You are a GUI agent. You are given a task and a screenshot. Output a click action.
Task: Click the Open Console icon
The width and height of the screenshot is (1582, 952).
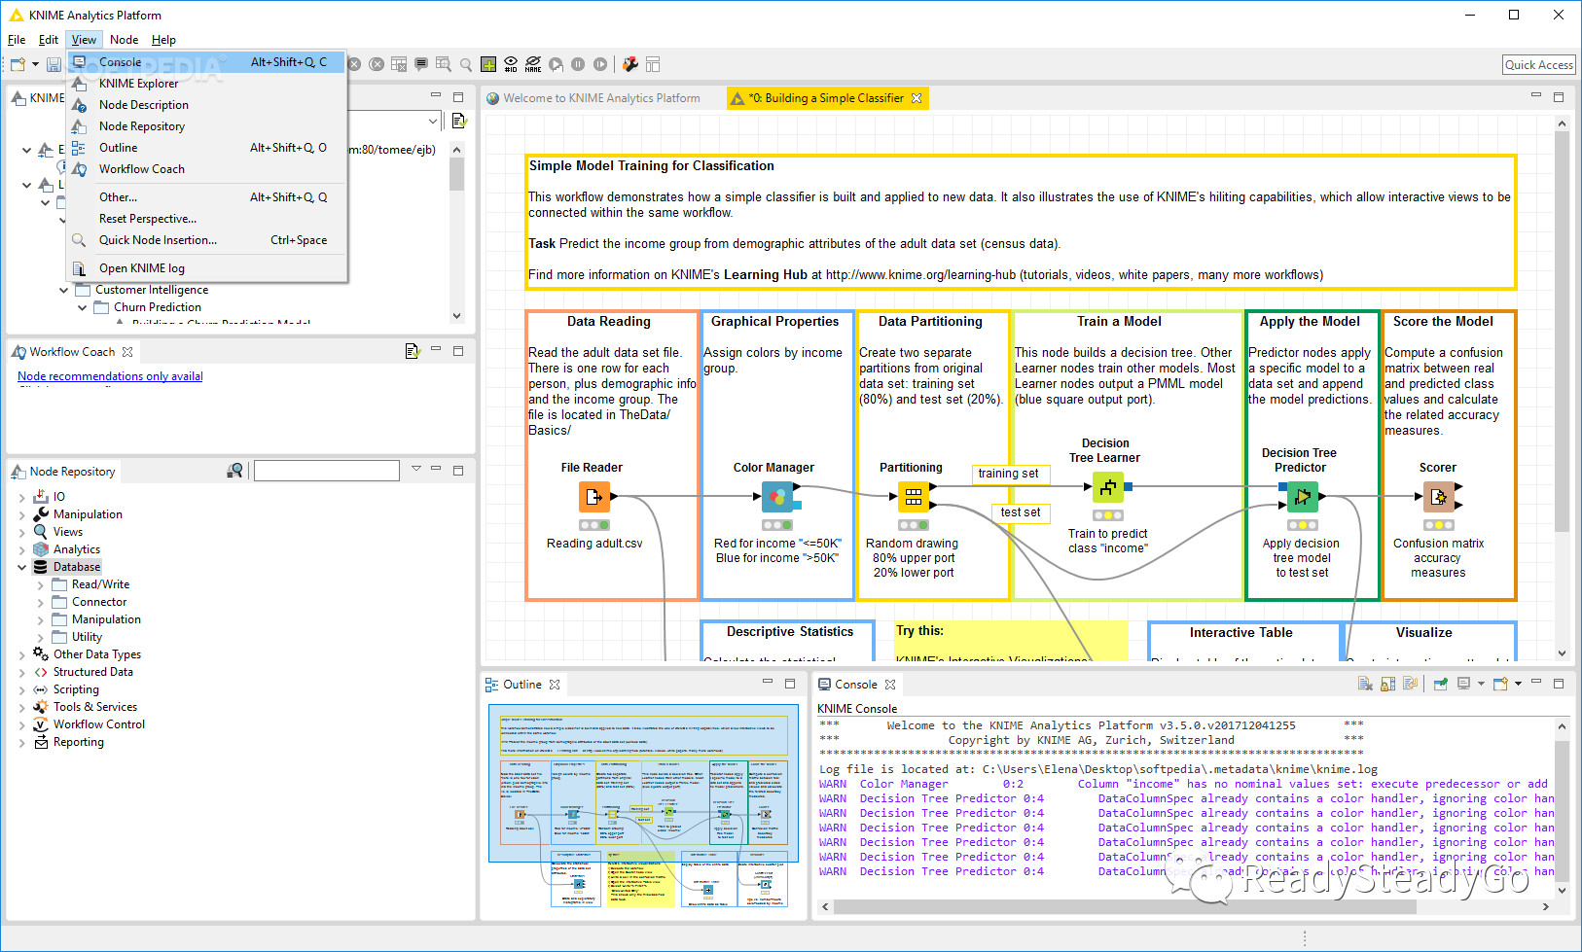[x=1500, y=684]
